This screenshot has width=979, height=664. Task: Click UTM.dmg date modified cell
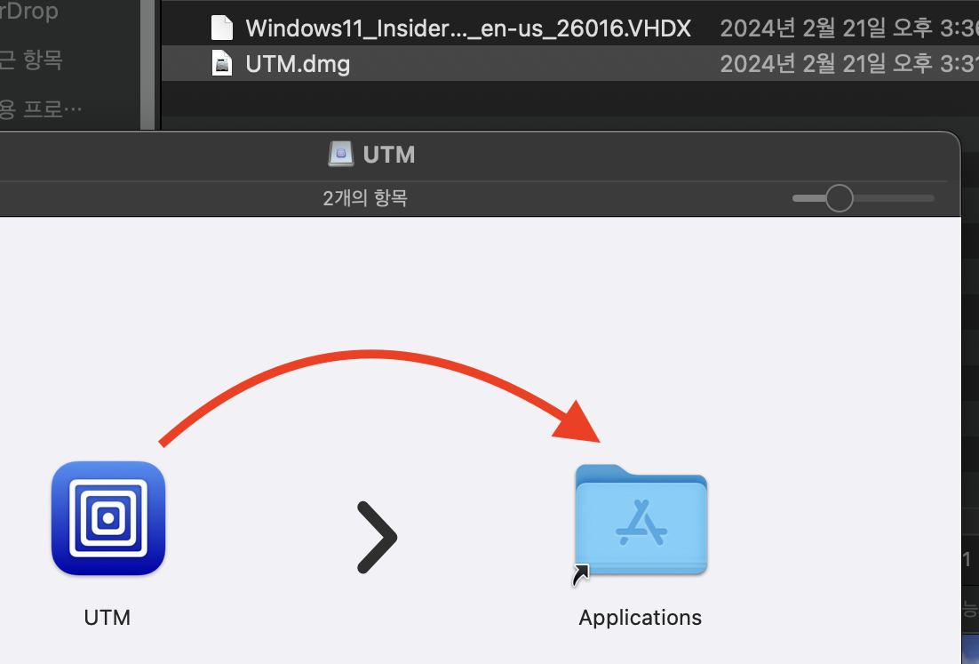click(x=849, y=64)
